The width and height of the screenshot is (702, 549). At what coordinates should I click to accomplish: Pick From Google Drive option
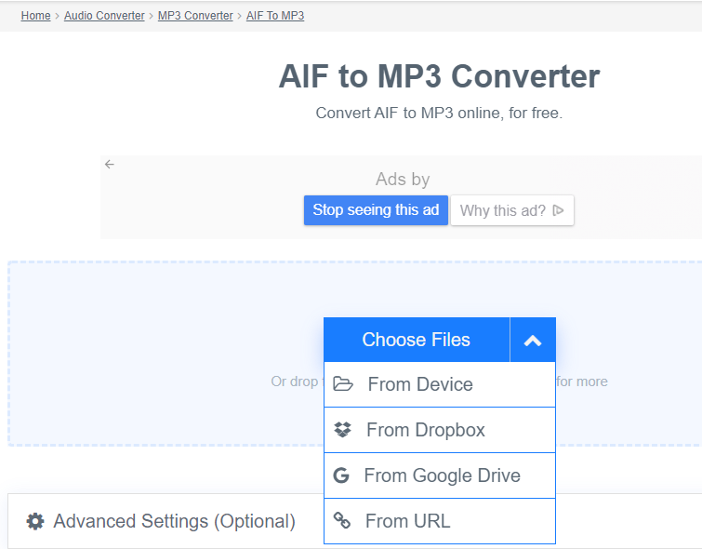click(x=442, y=475)
